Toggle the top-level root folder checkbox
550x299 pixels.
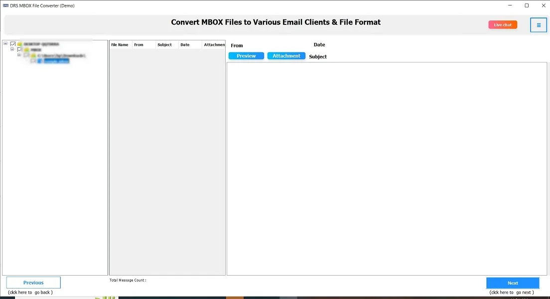(13, 44)
